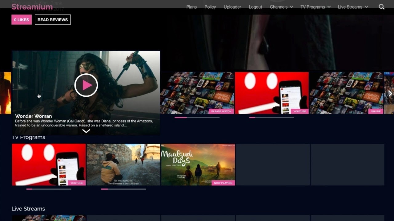Viewport: 394px width, 221px height.
Task: Click the 0 Likes button
Action: (x=22, y=20)
